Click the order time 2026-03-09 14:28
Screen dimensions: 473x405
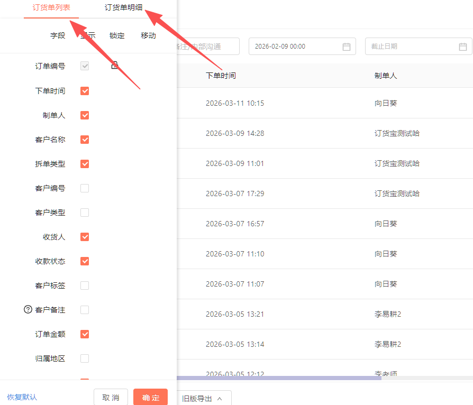[x=235, y=133]
